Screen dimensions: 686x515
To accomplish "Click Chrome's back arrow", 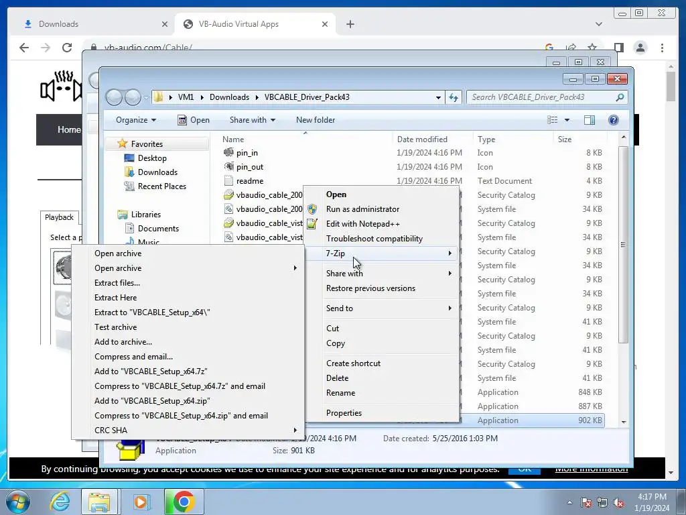I will pyautogui.click(x=24, y=48).
